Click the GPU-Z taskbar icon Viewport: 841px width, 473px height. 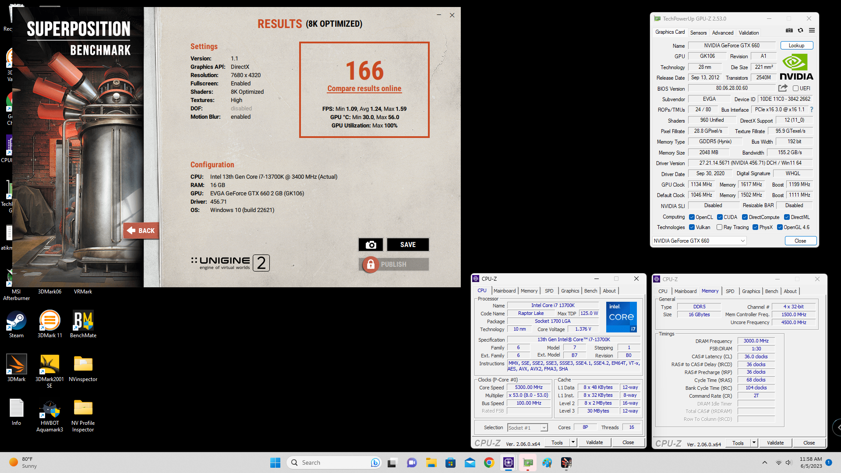pos(528,462)
